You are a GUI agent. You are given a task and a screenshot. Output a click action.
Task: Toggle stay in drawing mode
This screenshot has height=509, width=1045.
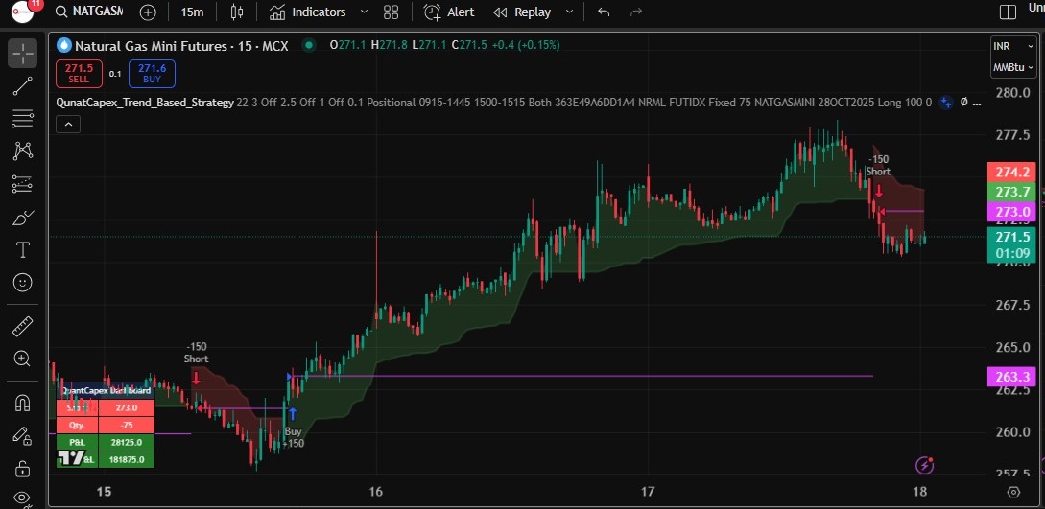[23, 436]
